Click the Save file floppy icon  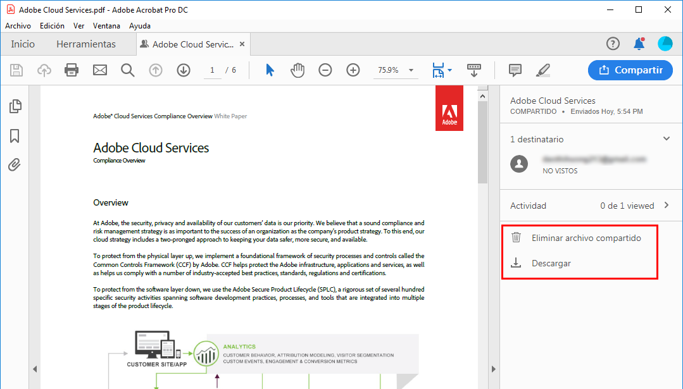tap(16, 70)
